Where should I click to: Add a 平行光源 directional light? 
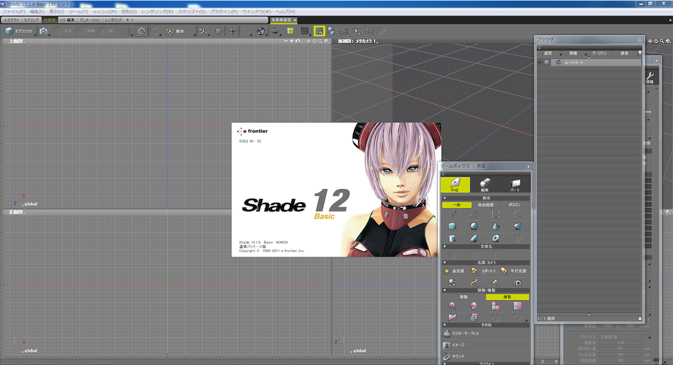514,271
